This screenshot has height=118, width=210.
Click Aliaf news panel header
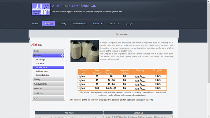click(69, 113)
